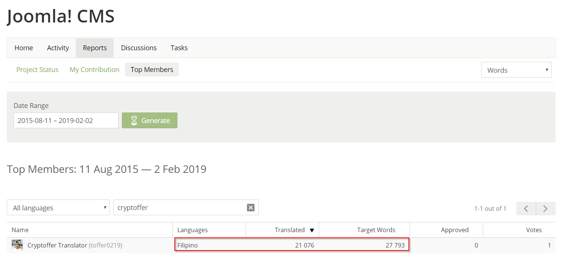This screenshot has height=261, width=563.
Task: Clear the cryptoffer search text
Action: tap(251, 208)
